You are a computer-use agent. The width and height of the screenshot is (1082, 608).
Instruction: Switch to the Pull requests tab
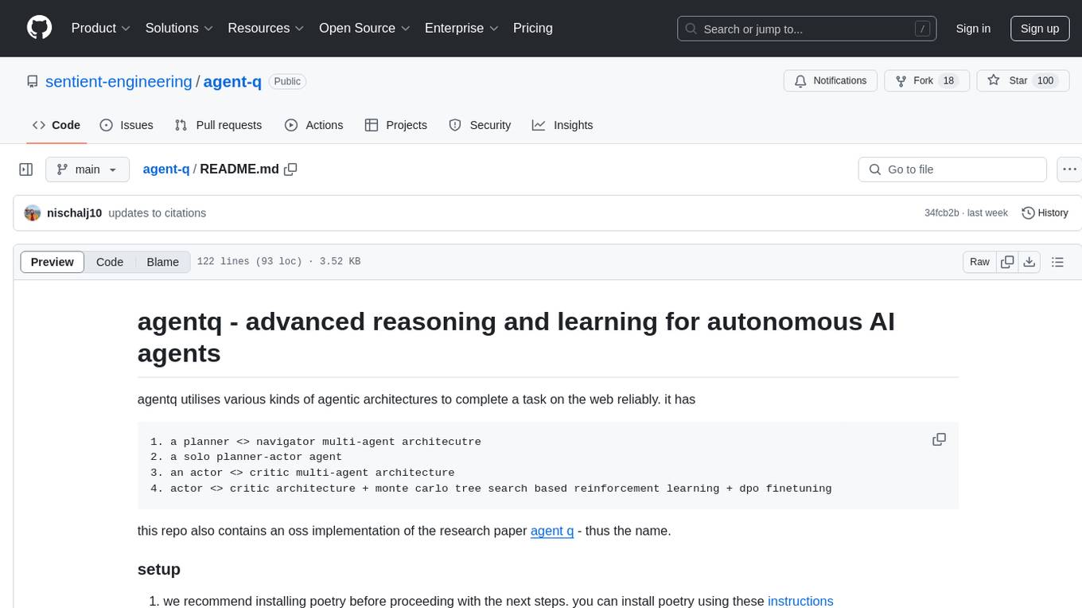point(218,125)
